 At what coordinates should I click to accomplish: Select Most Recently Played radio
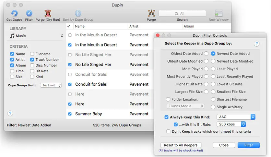tap(206, 77)
